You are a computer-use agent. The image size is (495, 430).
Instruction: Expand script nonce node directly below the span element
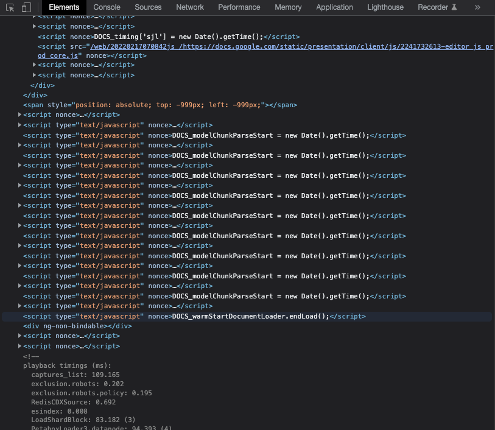19,115
